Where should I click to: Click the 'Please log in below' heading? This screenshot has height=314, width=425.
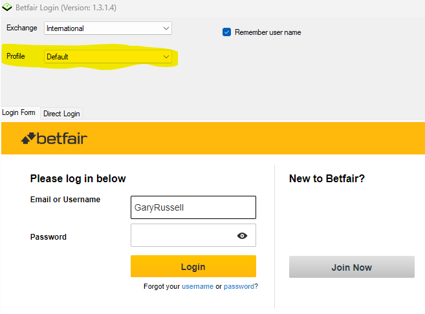point(78,179)
